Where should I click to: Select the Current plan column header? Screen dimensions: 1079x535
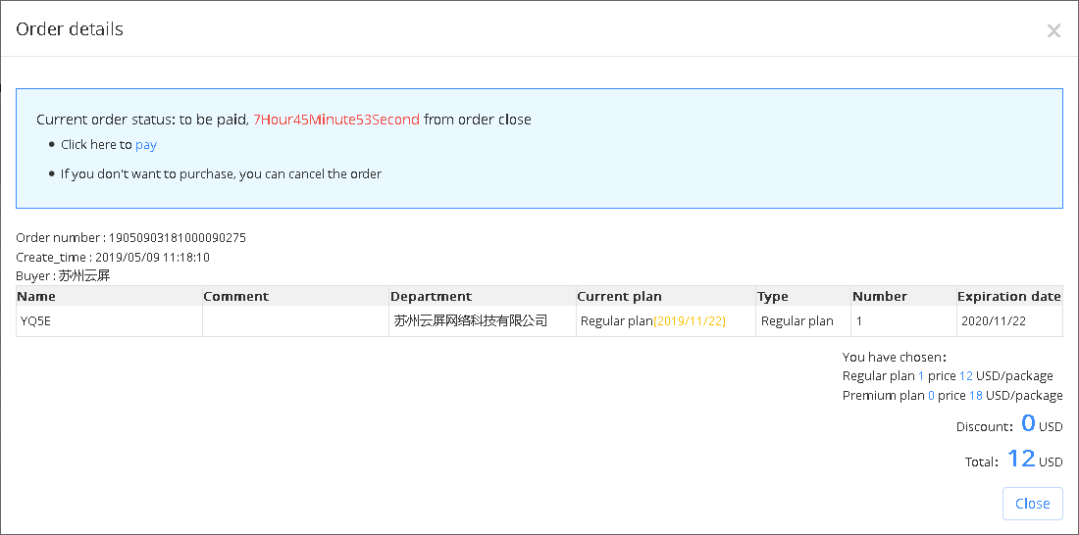[619, 296]
